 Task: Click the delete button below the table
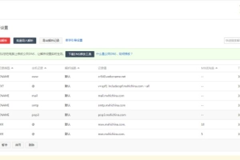coord(32,145)
